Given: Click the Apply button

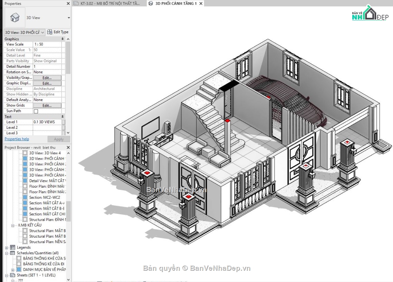Looking at the screenshot, I should (x=59, y=139).
